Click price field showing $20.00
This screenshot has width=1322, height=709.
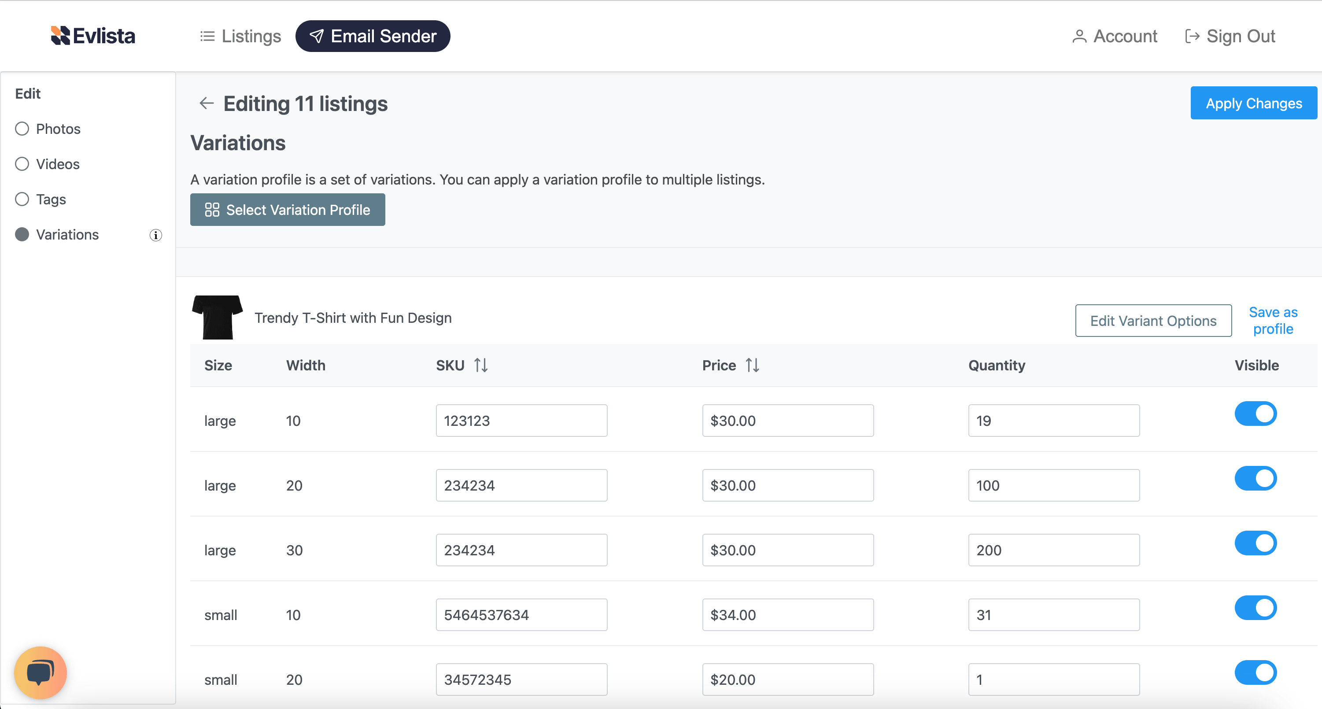point(788,679)
